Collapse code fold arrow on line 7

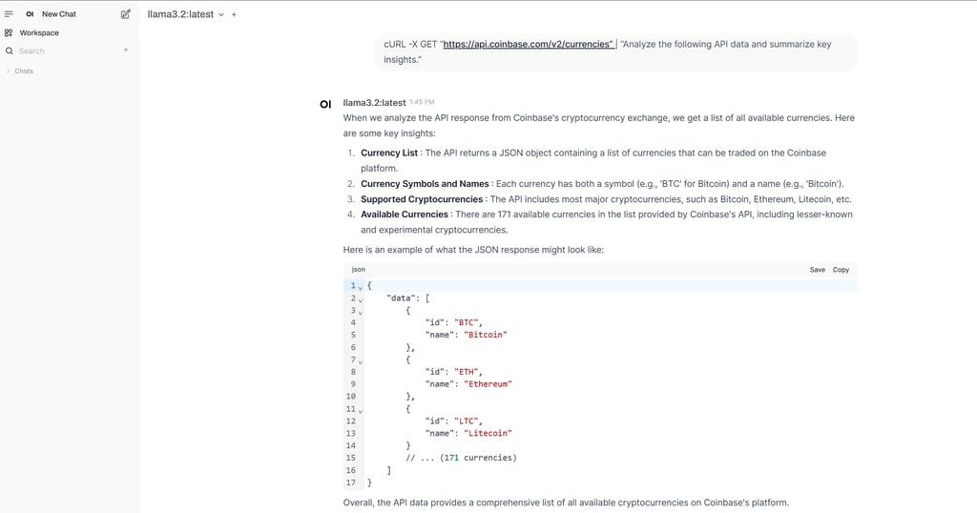(360, 361)
